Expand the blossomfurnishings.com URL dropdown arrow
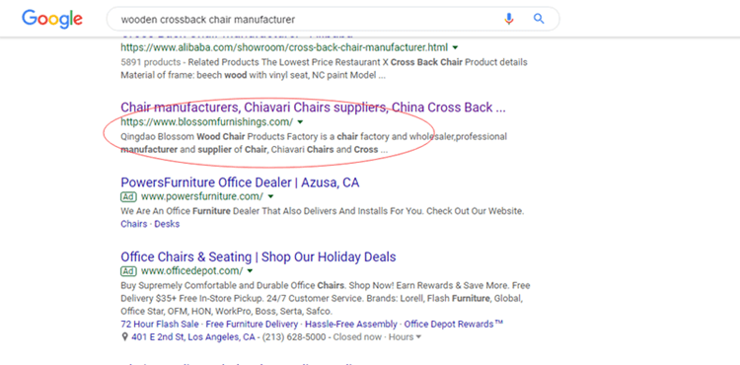 tap(301, 122)
